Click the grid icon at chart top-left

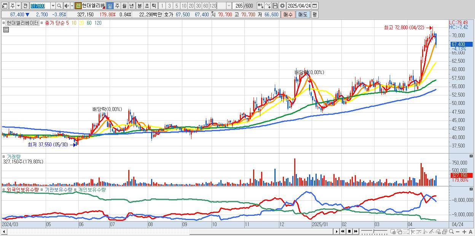[6, 30]
